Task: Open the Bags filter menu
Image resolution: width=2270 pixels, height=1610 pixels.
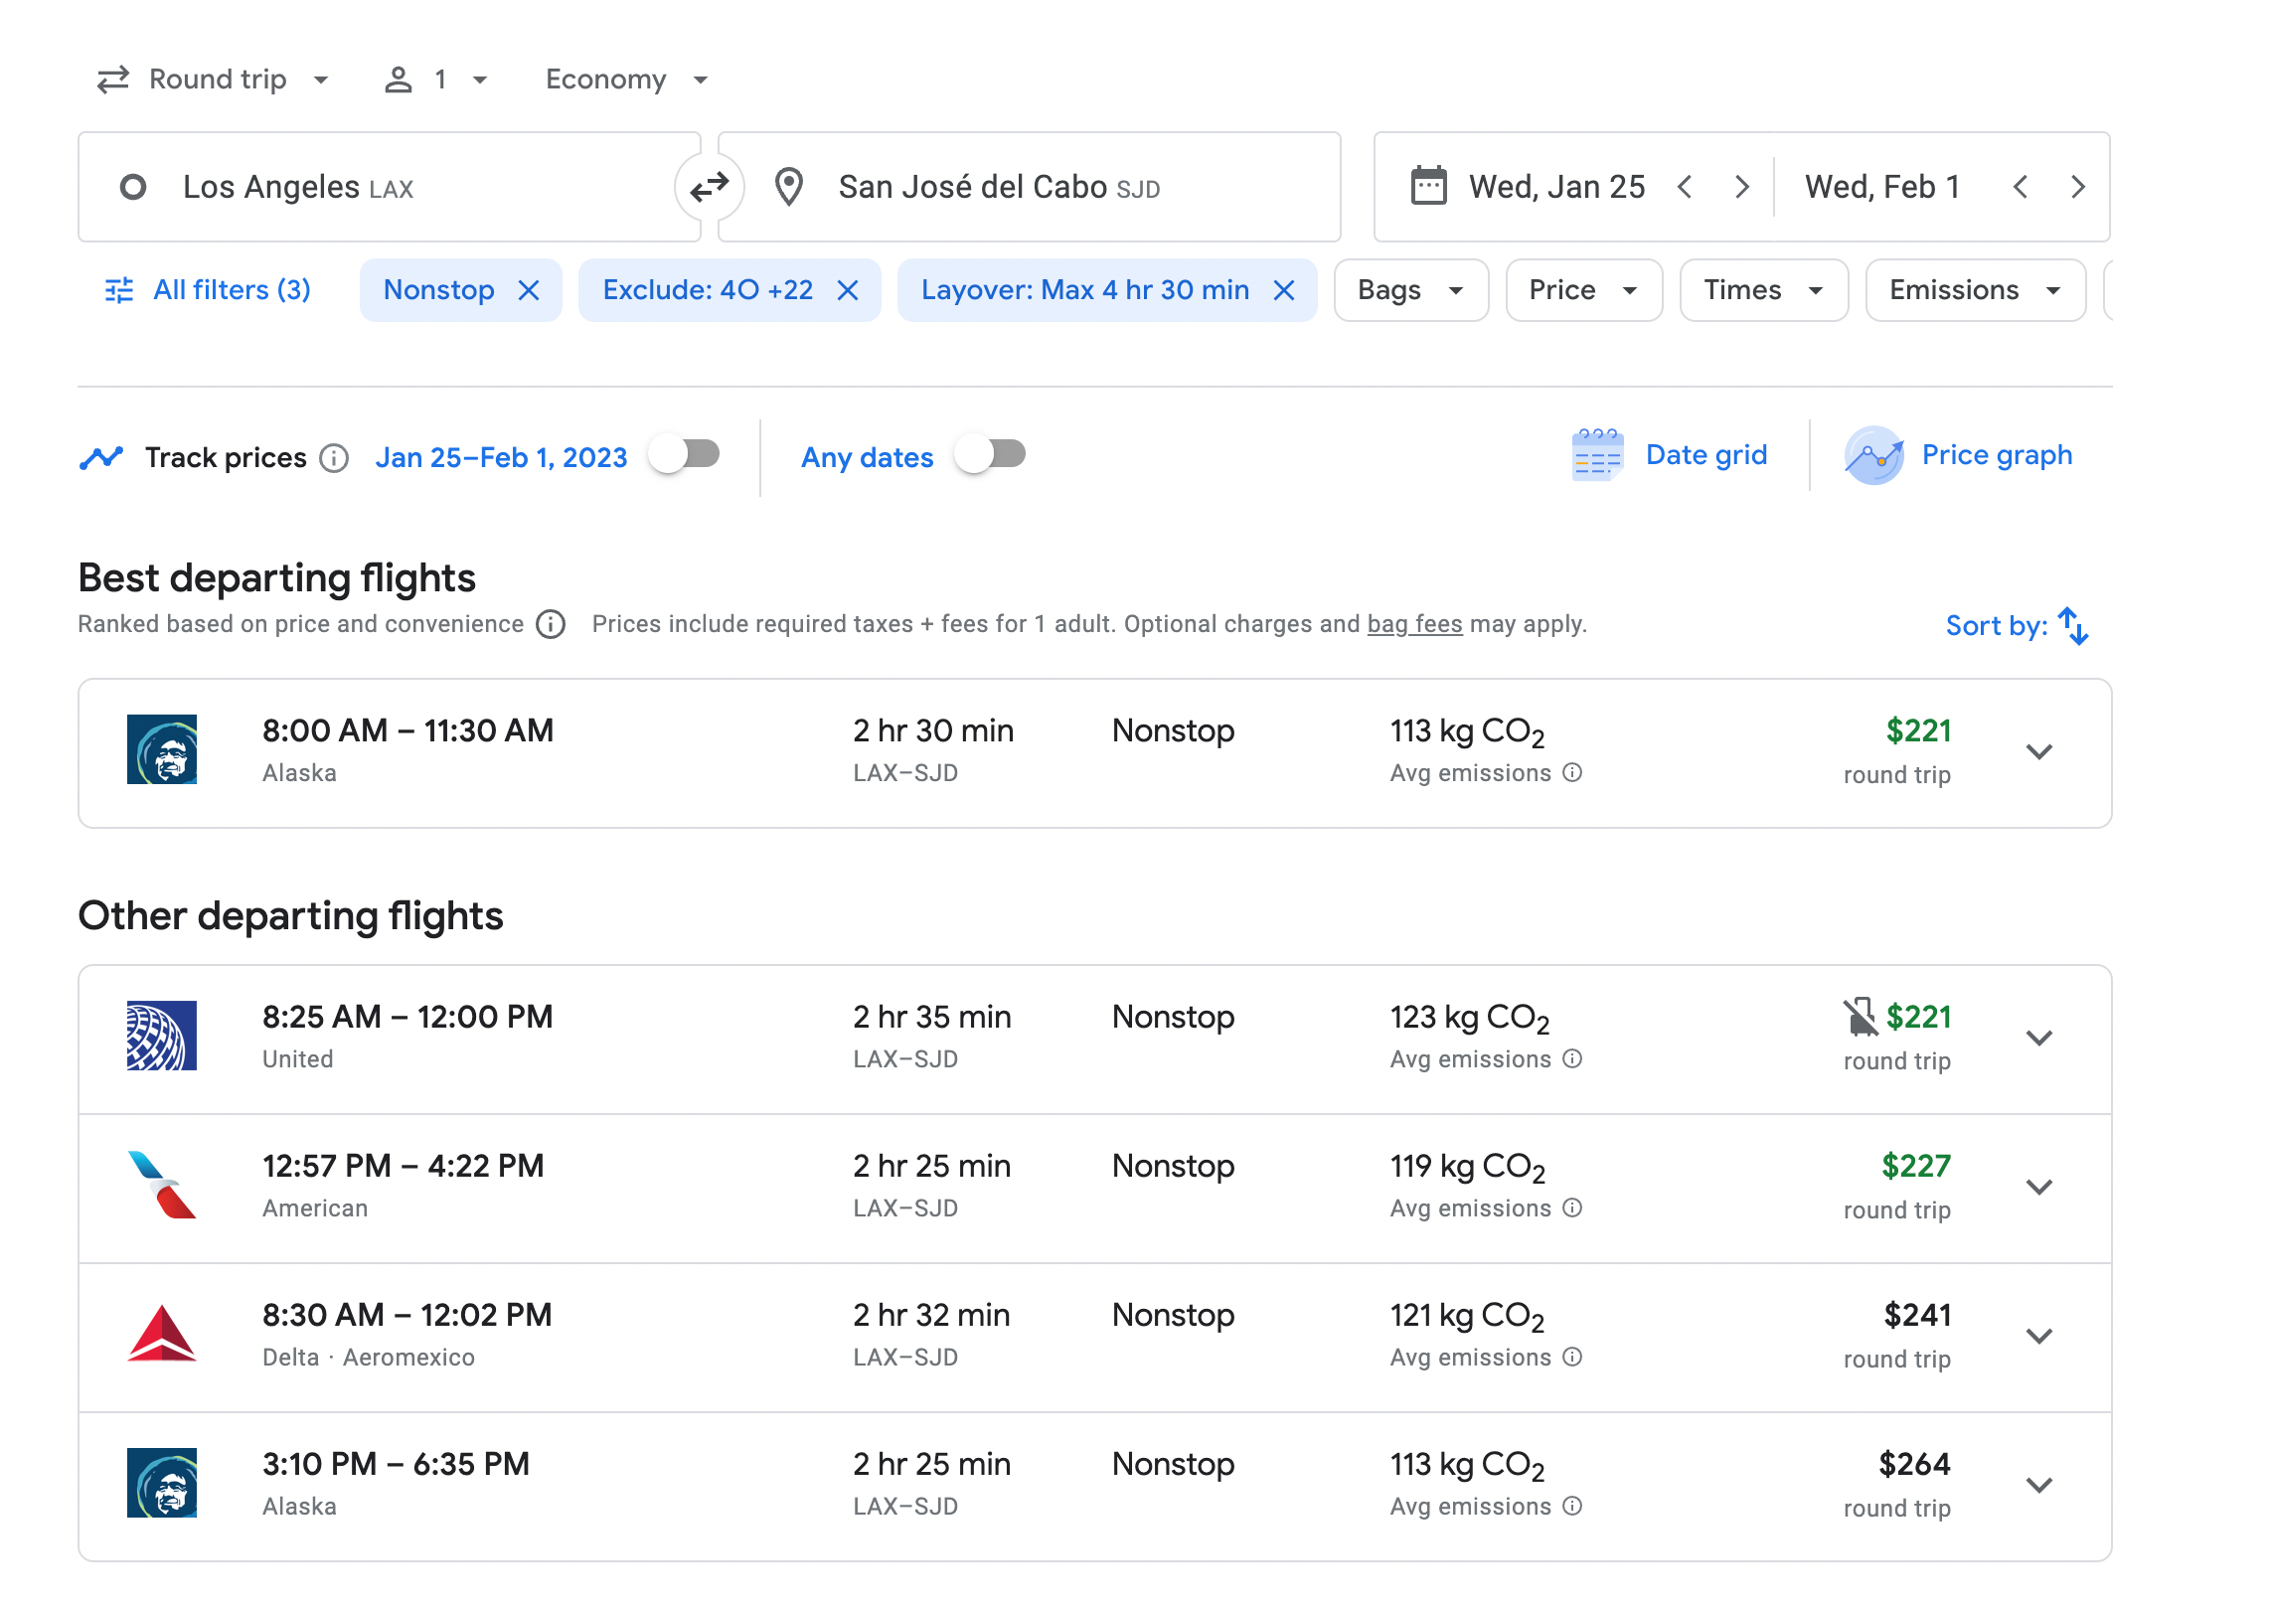Action: point(1409,290)
